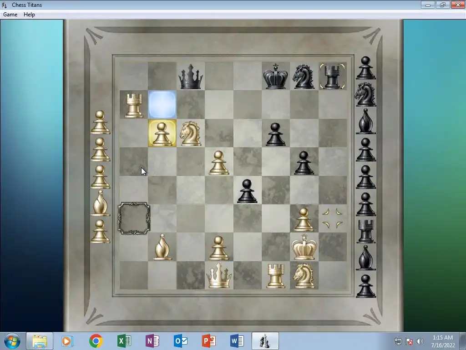Move to the blue highlighted square

coord(162,105)
